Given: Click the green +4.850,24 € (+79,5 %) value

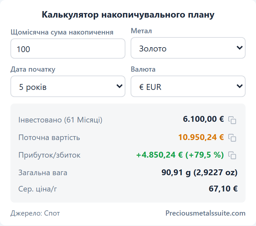Looking at the screenshot, I should [180, 155].
